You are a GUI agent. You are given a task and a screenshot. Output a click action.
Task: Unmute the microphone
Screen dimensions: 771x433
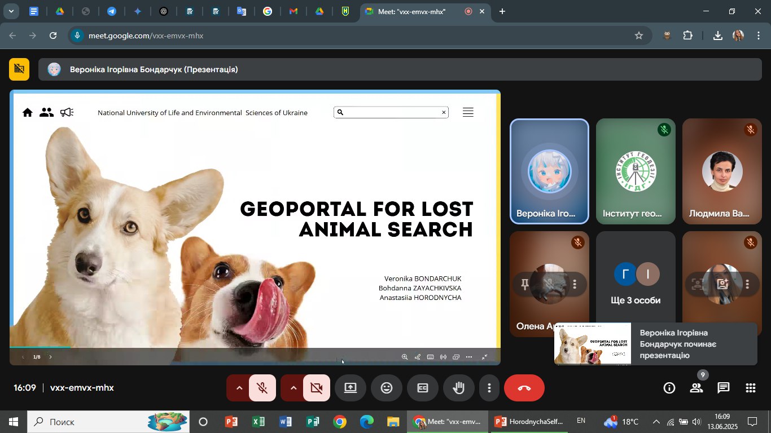[262, 388]
